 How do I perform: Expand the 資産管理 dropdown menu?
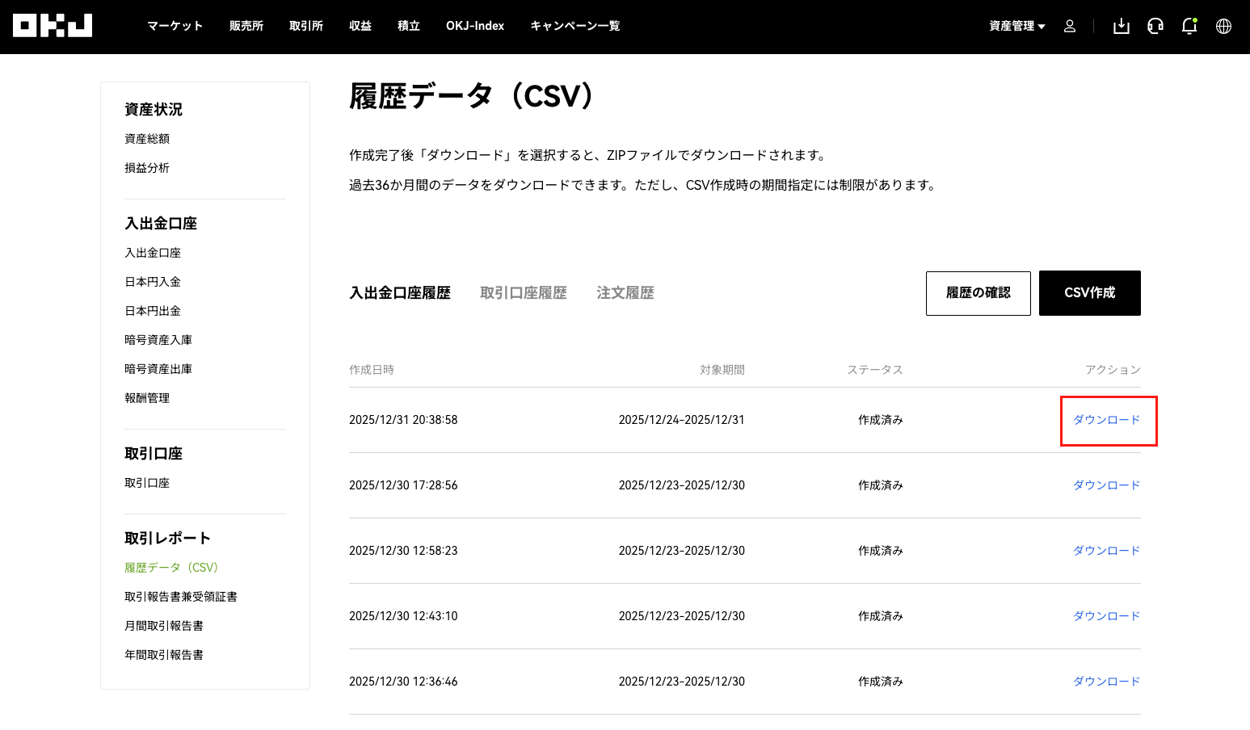[1016, 26]
